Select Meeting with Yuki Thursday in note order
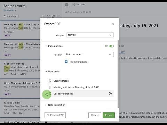 click(76, 87)
